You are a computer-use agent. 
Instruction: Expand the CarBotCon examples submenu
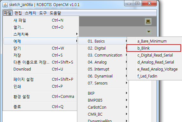(x=103, y=107)
